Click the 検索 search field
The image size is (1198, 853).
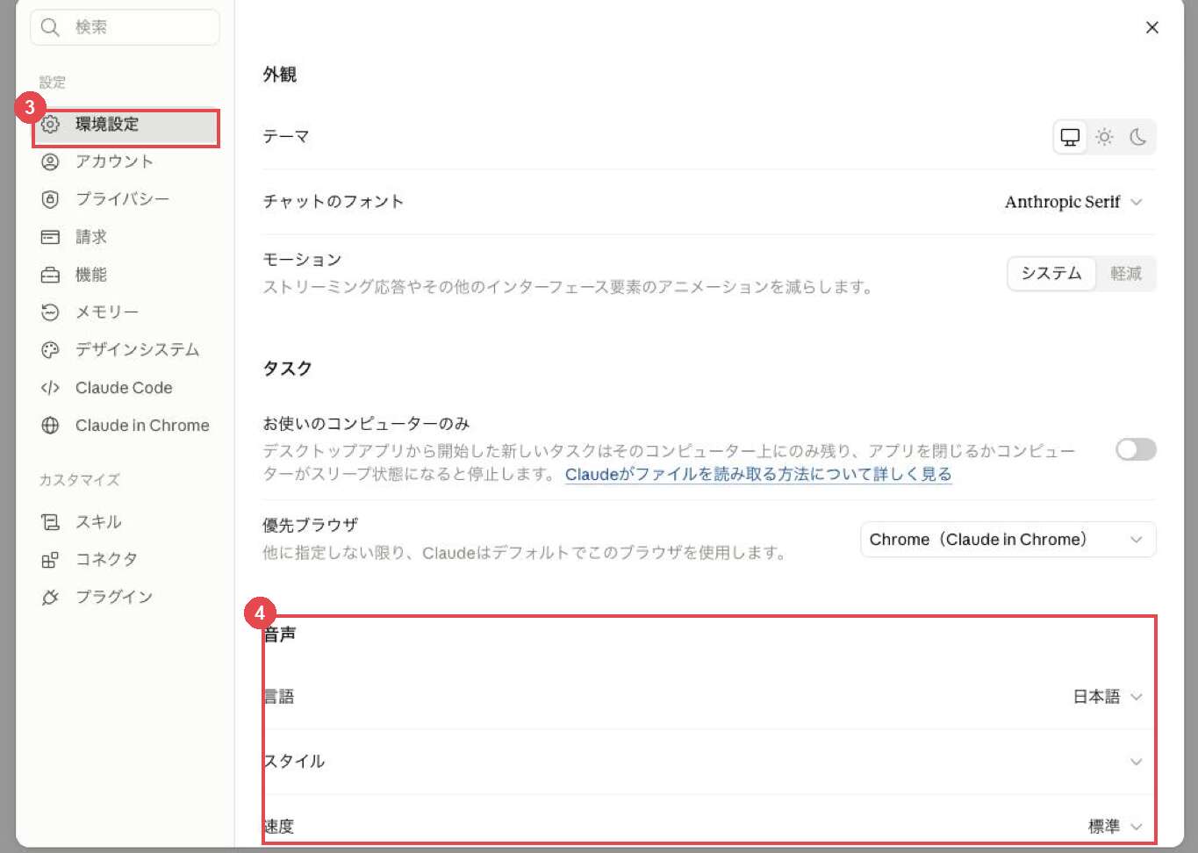pos(125,27)
